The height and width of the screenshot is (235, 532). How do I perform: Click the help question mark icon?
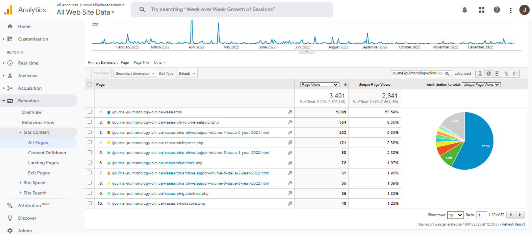tap(497, 10)
